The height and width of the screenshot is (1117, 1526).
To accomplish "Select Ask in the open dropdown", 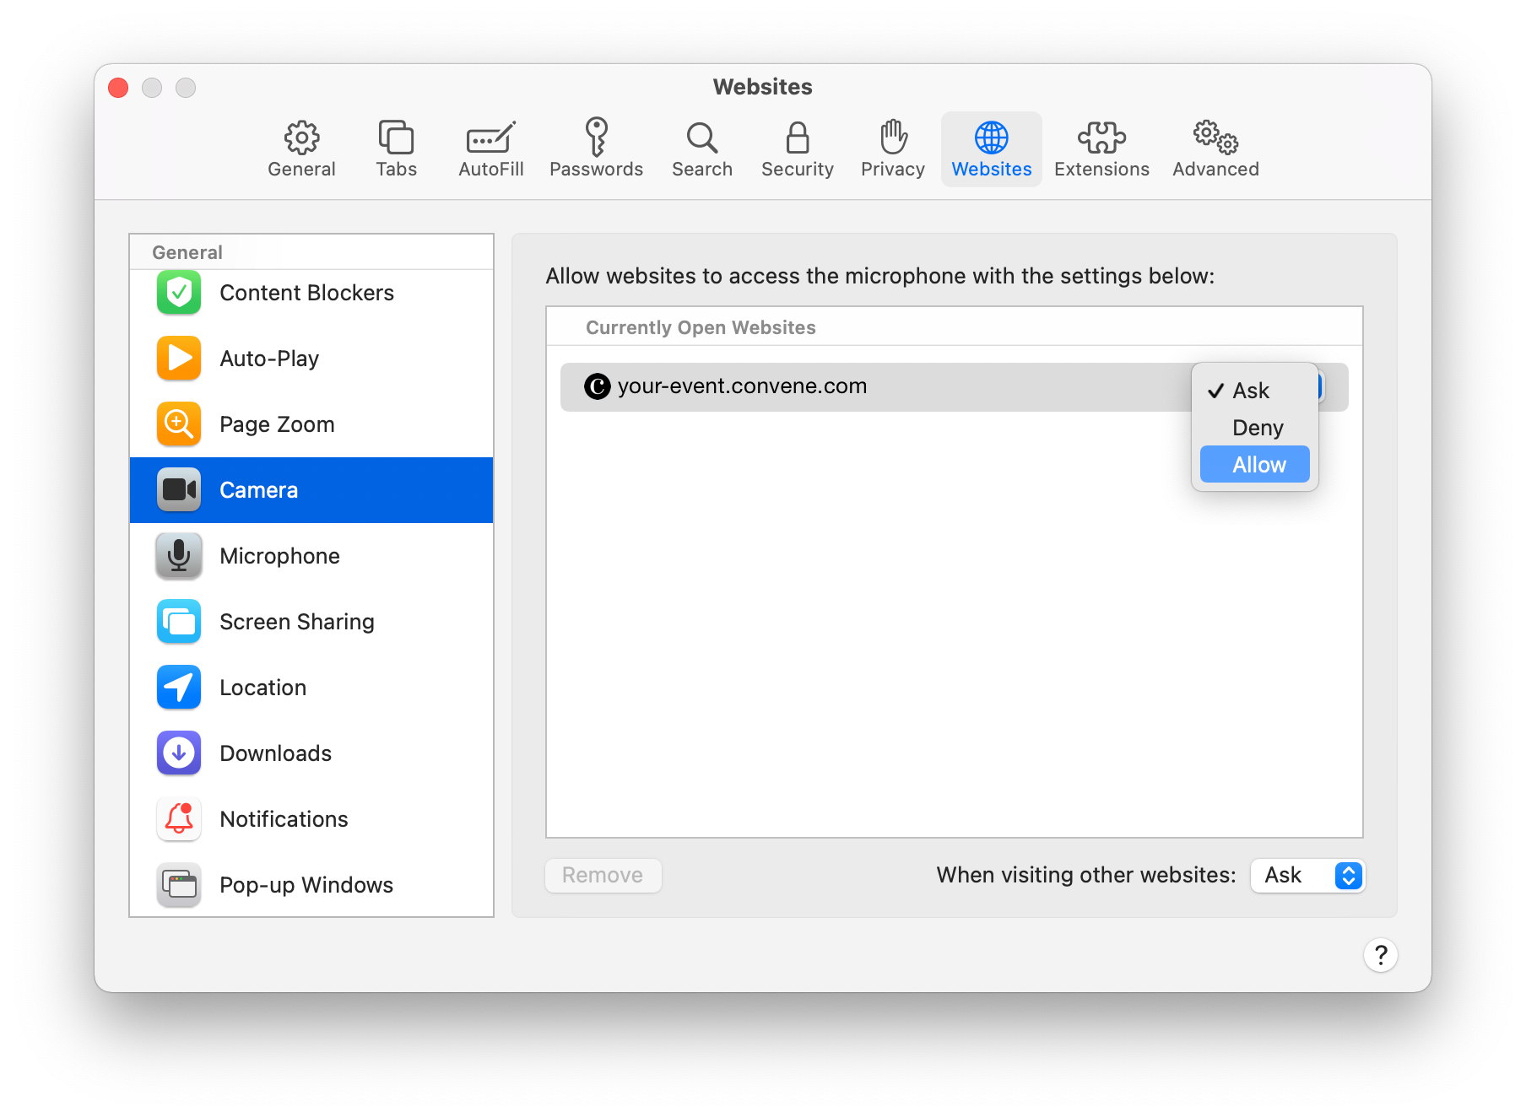I will click(1251, 391).
